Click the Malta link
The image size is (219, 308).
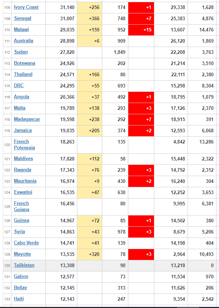20,108
